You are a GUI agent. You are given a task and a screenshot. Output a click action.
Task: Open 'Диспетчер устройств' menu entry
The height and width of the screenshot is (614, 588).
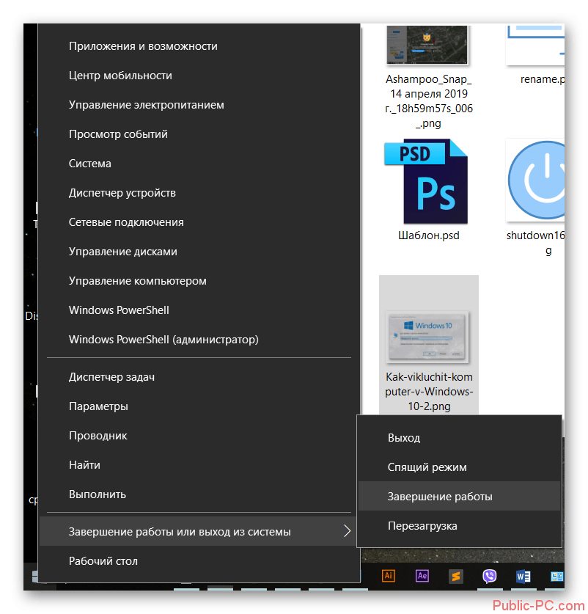click(x=122, y=193)
